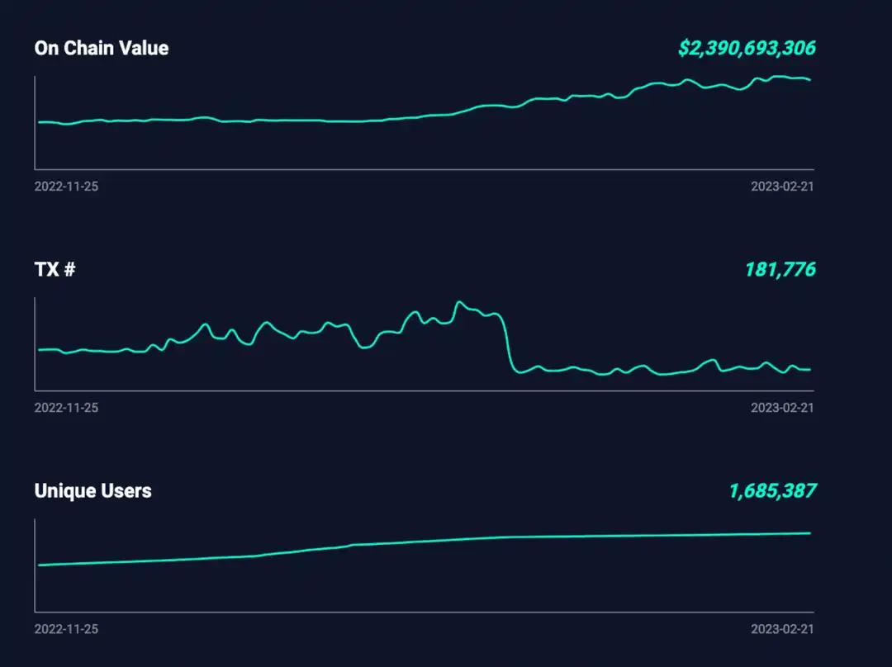
Task: Click the left start of Unique Users line
Action: pyautogui.click(x=40, y=565)
